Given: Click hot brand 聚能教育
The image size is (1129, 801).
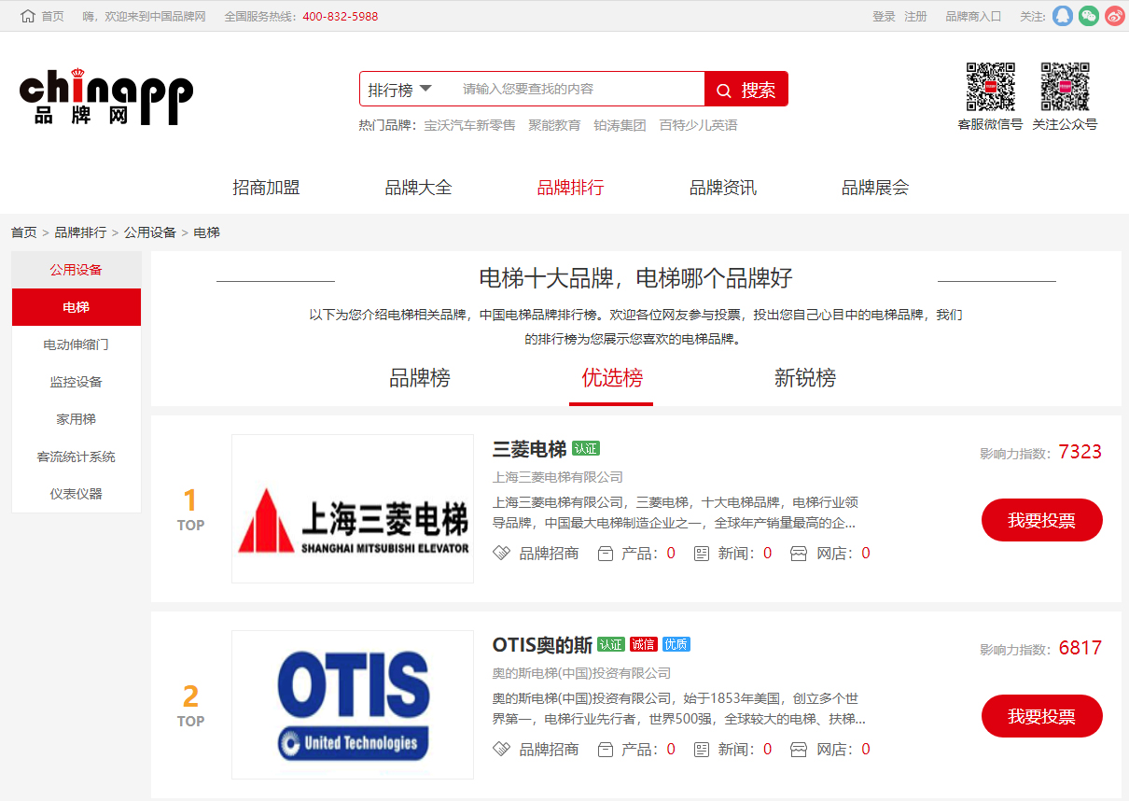Looking at the screenshot, I should 554,125.
